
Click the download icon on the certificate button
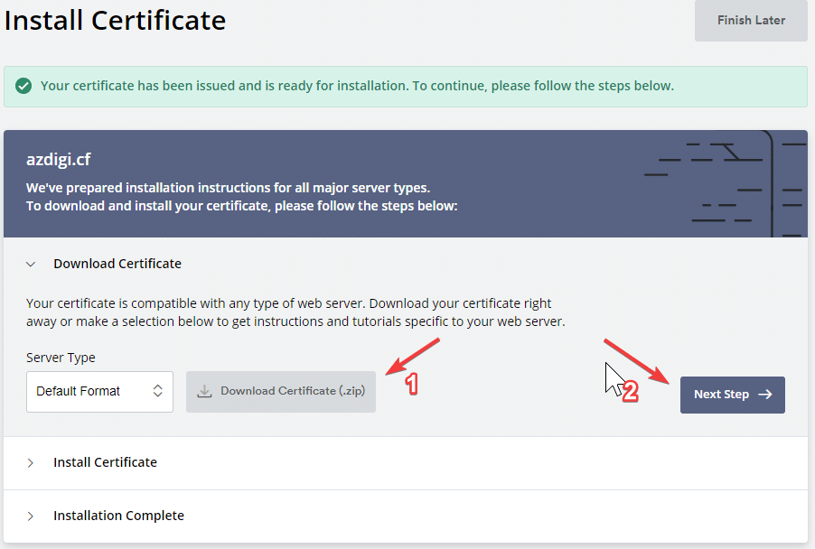click(x=202, y=390)
